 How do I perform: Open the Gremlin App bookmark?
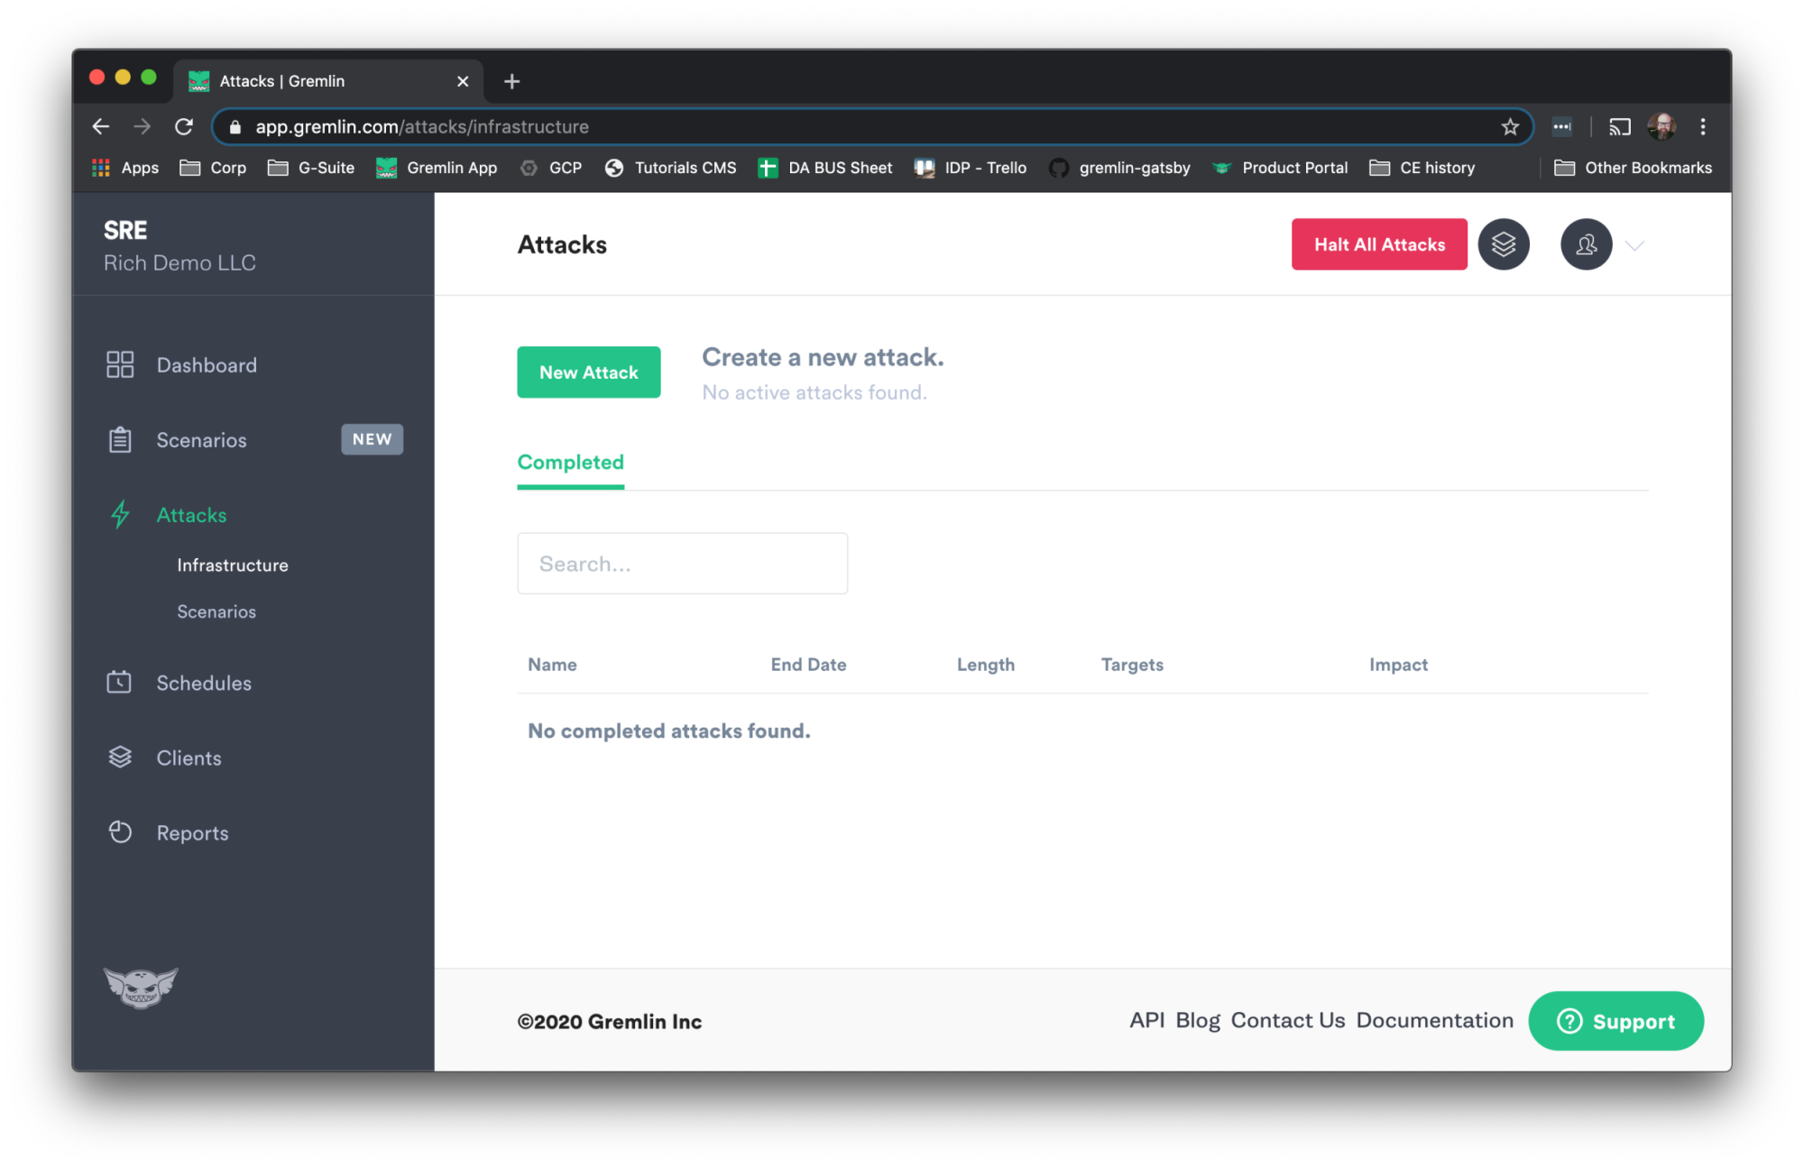[437, 168]
